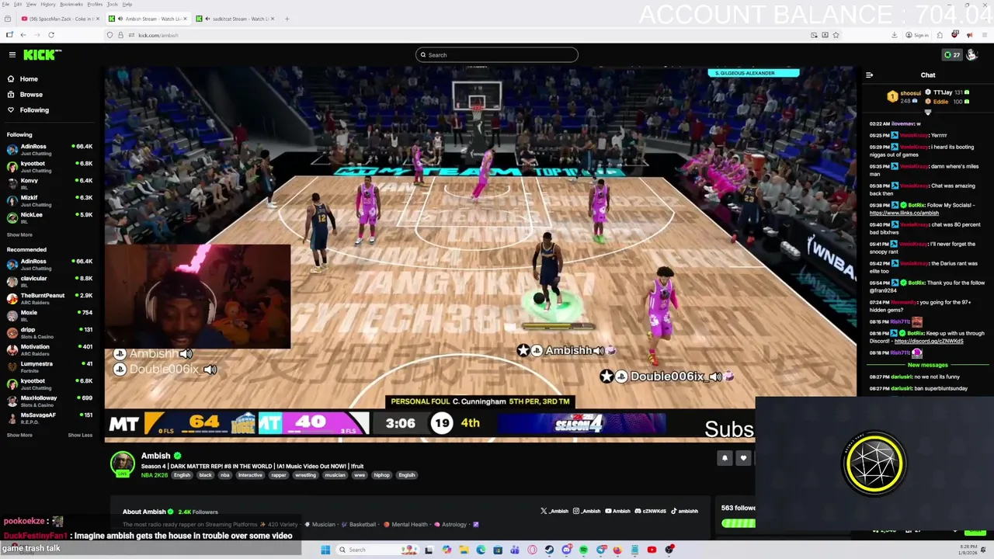Open Ambish's X (Twitter) link
This screenshot has height=559, width=994.
pyautogui.click(x=554, y=511)
